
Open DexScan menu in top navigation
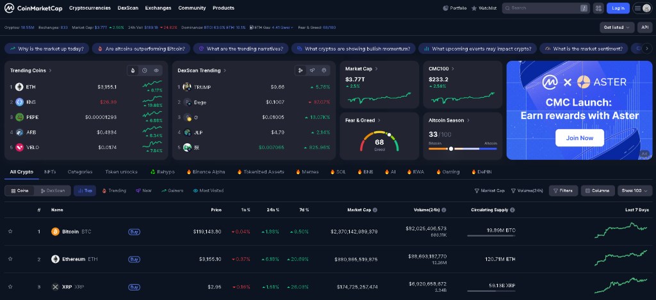point(128,8)
